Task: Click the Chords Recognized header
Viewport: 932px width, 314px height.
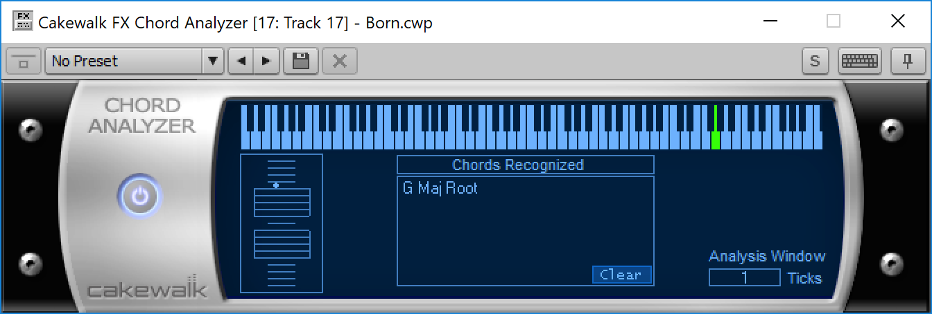Action: click(x=525, y=165)
